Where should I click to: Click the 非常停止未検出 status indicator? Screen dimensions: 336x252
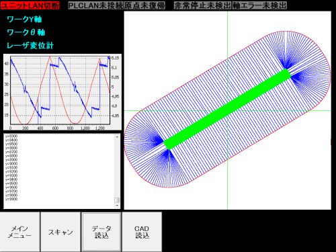pos(202,5)
